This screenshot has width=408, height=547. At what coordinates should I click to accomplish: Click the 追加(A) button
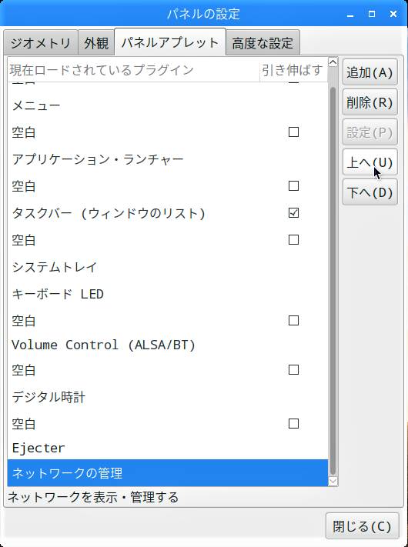point(370,72)
